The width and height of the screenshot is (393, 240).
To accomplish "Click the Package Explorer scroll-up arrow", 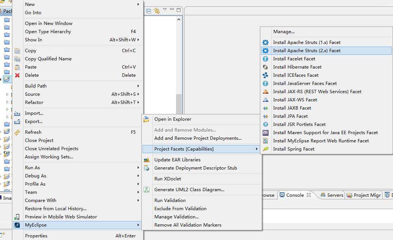I will (x=179, y=19).
